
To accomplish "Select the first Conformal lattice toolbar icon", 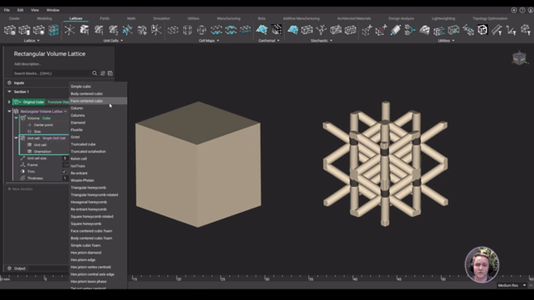I will pos(261,30).
